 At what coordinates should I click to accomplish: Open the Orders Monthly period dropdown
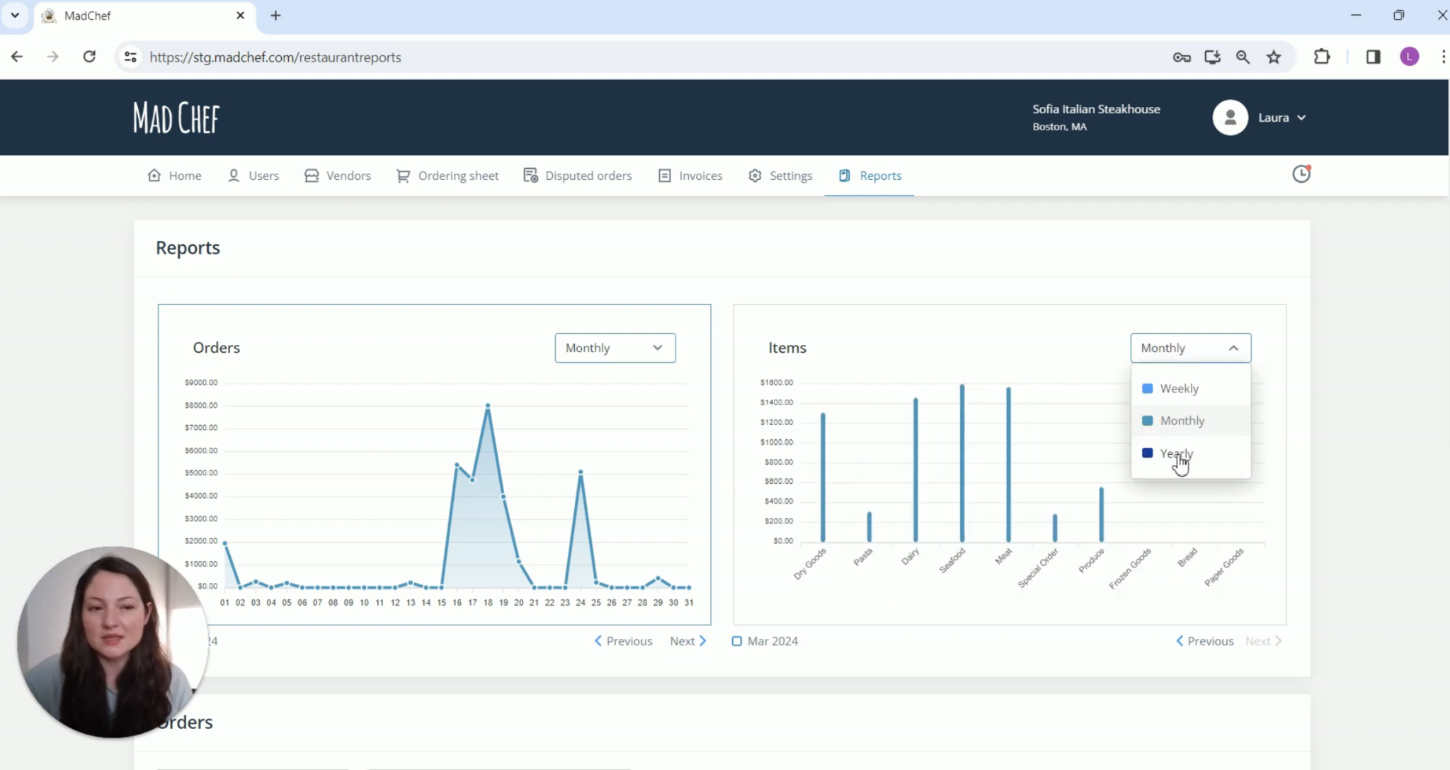coord(615,348)
